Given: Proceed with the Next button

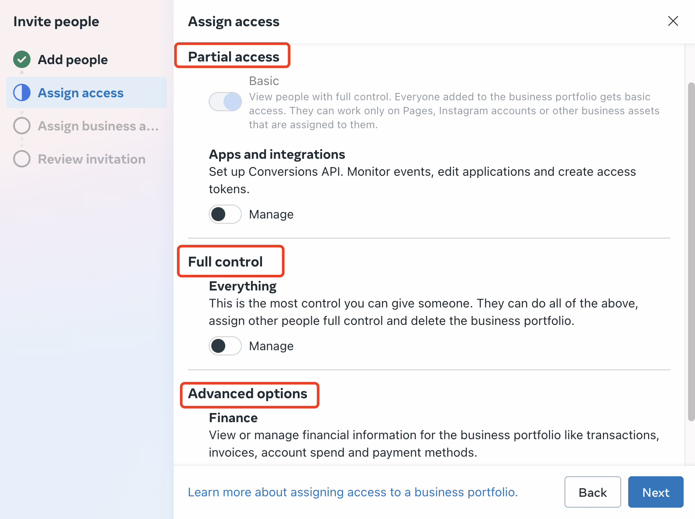Looking at the screenshot, I should pos(655,492).
